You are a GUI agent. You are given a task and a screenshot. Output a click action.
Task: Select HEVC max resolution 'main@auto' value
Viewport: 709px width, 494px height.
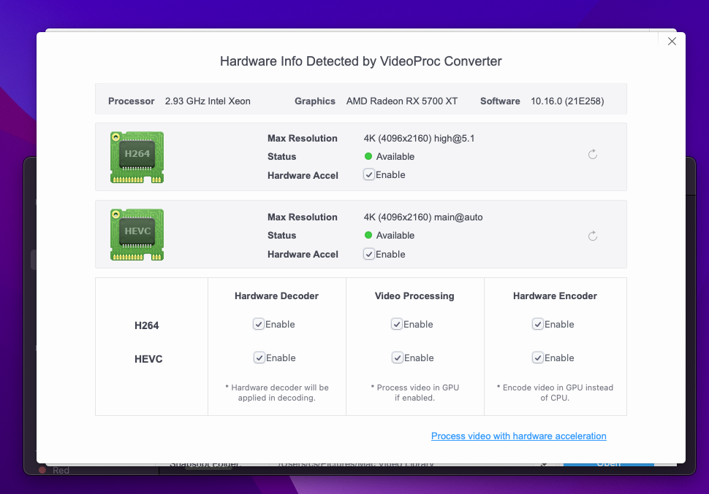(458, 217)
